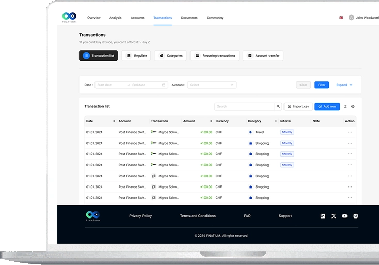Click the Monthly tag in the Travel row
The height and width of the screenshot is (265, 379).
(287, 132)
